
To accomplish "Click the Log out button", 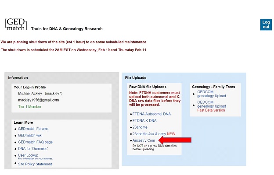I will tap(266, 24).
